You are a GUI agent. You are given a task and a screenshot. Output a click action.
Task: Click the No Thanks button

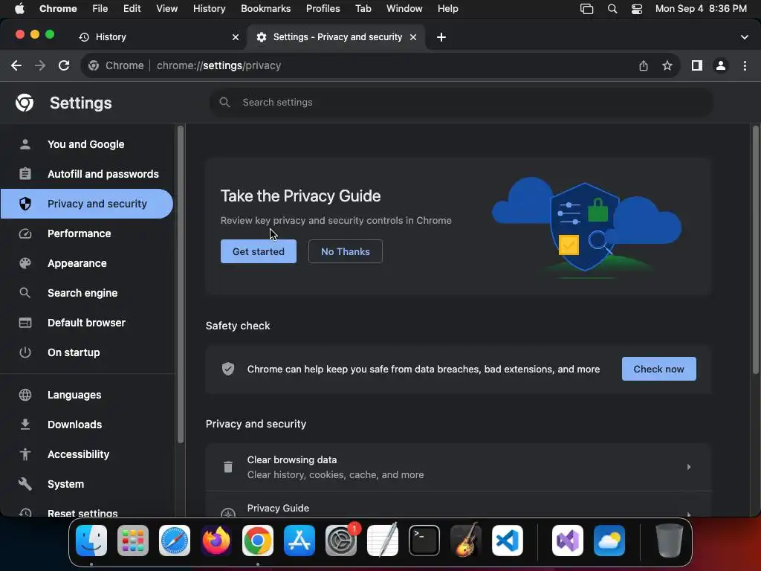[x=345, y=251]
